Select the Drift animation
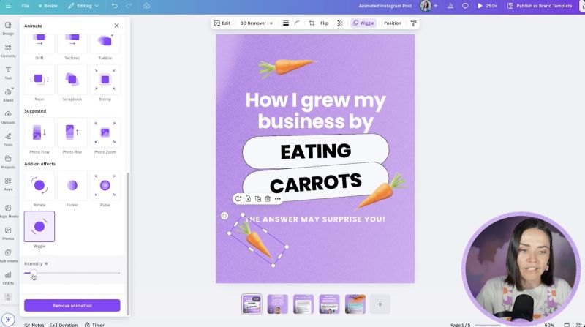The height and width of the screenshot is (327, 585). pos(39,47)
